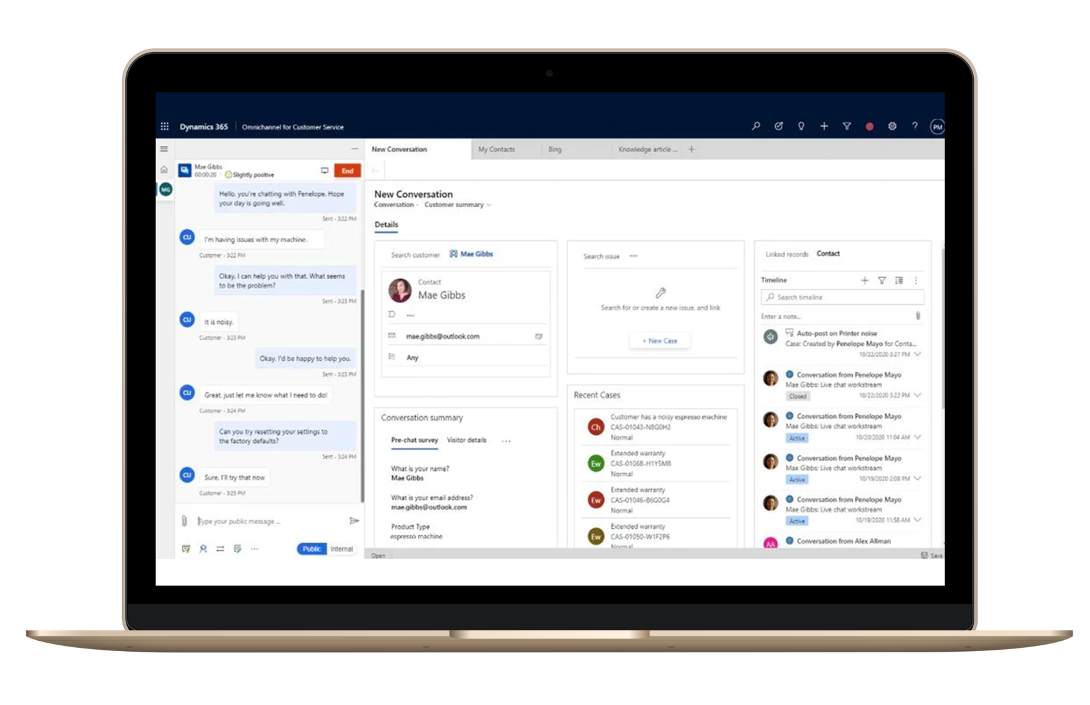Switch the message mode to Internal
Viewport: 1090px width, 705px height.
[342, 549]
